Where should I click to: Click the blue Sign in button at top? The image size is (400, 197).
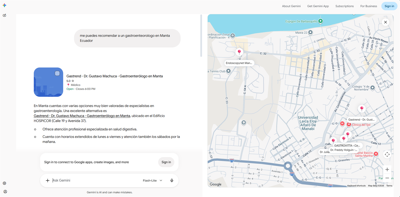click(389, 6)
